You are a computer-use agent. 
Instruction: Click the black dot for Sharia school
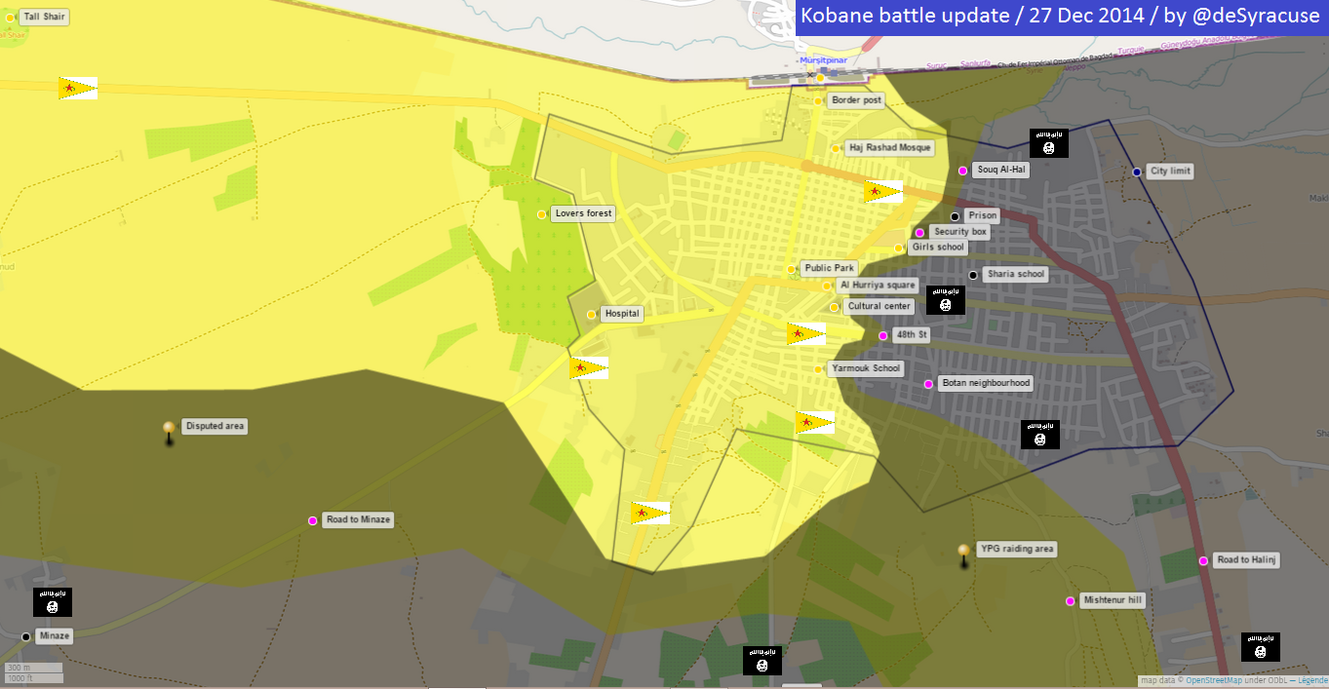973,275
